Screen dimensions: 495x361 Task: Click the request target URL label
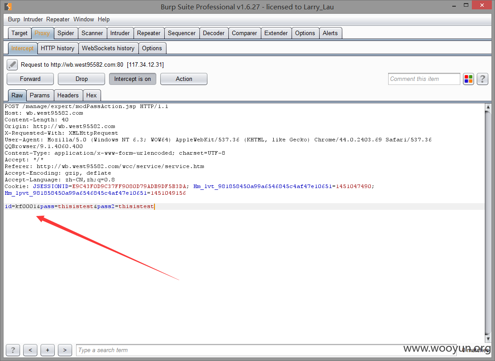click(92, 64)
